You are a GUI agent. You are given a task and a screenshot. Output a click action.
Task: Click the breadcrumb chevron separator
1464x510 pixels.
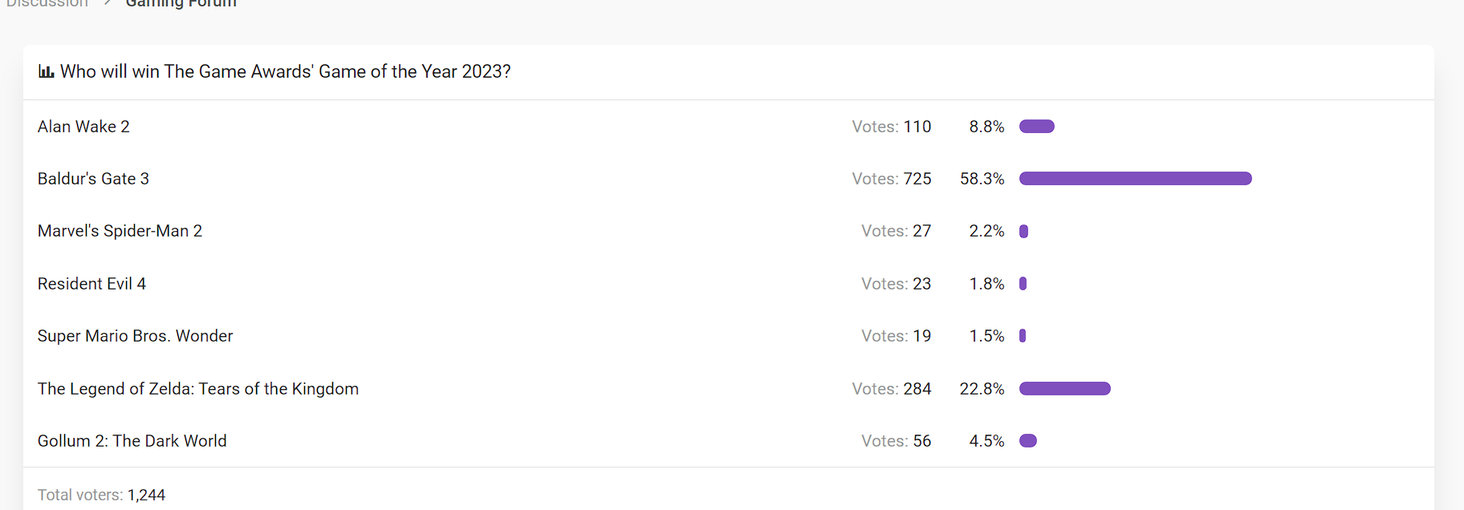108,3
